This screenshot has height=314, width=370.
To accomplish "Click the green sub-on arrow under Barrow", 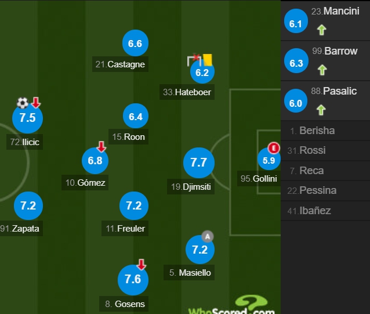I will click(322, 70).
